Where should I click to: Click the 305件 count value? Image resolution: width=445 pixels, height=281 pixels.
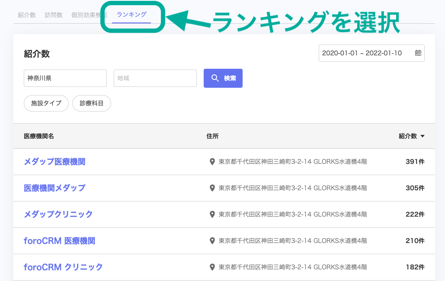(x=415, y=188)
